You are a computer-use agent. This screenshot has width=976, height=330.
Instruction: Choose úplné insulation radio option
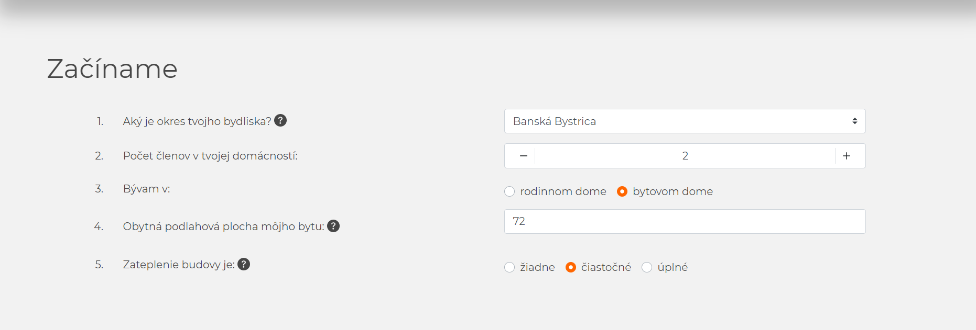click(x=647, y=267)
